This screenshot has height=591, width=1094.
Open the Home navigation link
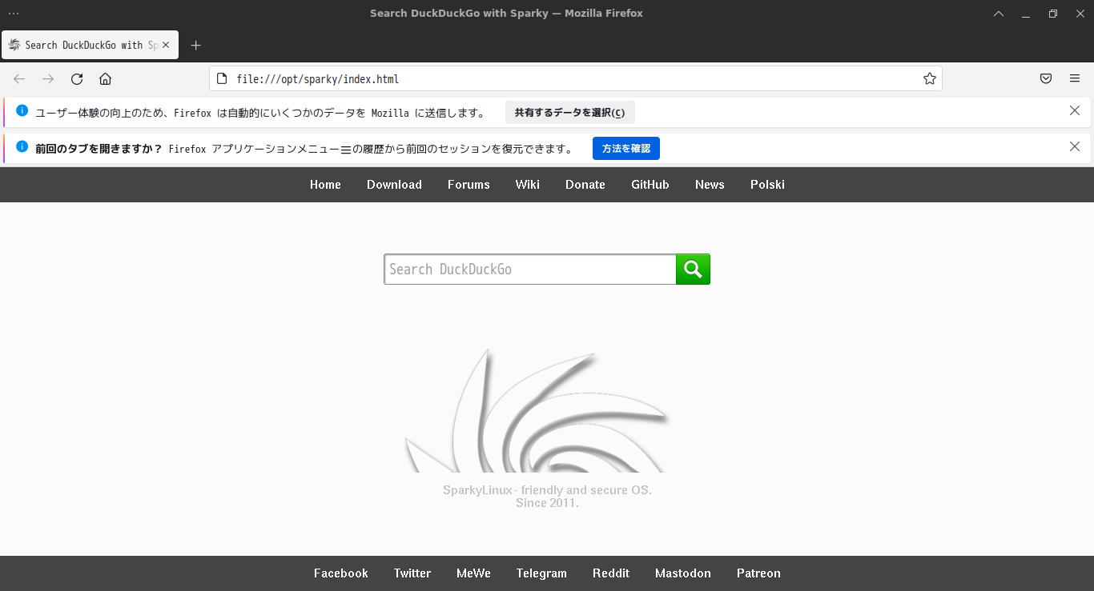point(325,185)
